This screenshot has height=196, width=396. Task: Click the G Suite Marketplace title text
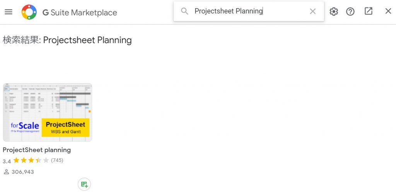(x=80, y=12)
